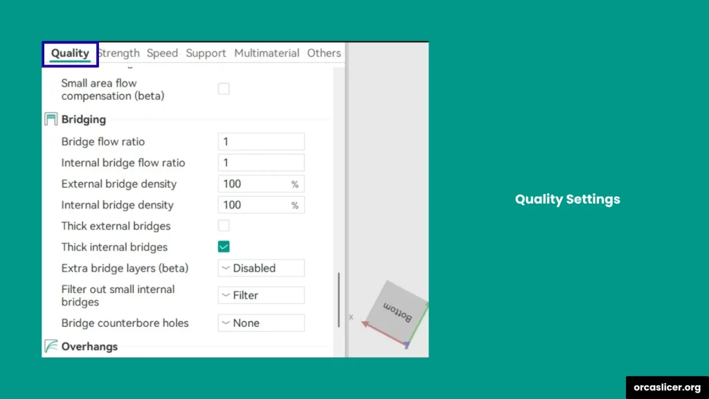Switch to the Strength tab
The height and width of the screenshot is (399, 709).
pos(118,53)
